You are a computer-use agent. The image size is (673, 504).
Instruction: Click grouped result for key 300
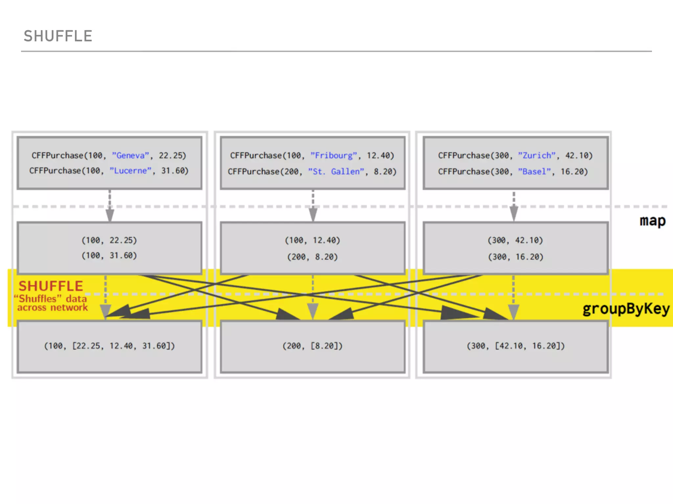[515, 346]
